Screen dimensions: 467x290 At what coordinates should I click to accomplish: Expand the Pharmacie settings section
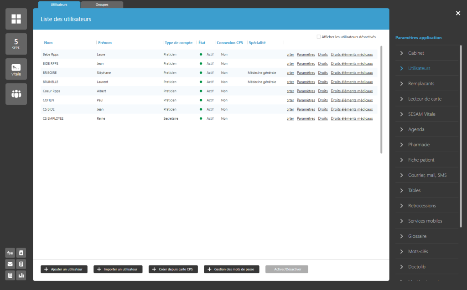coord(419,145)
